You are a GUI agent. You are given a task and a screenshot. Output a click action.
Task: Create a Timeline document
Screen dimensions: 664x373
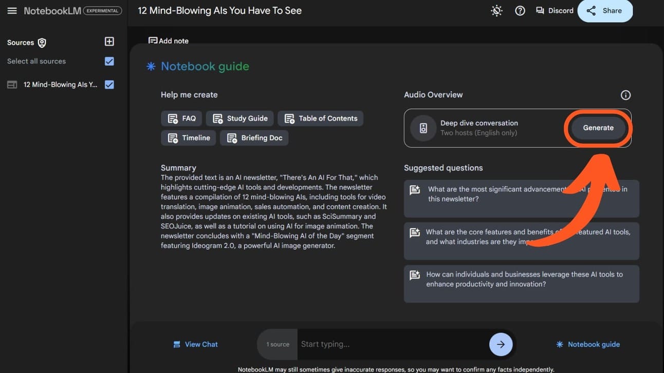click(188, 138)
